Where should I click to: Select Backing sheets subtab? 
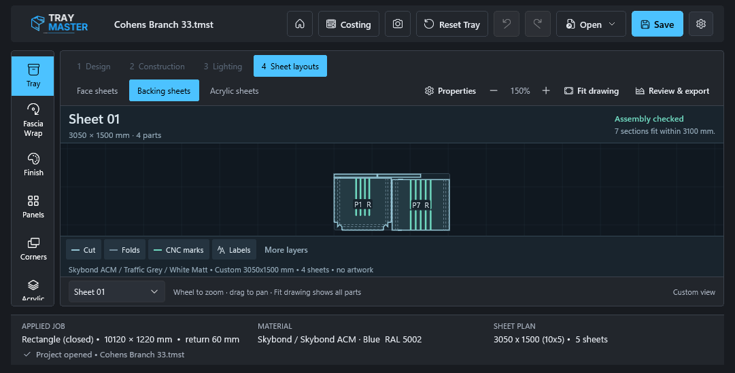point(164,90)
